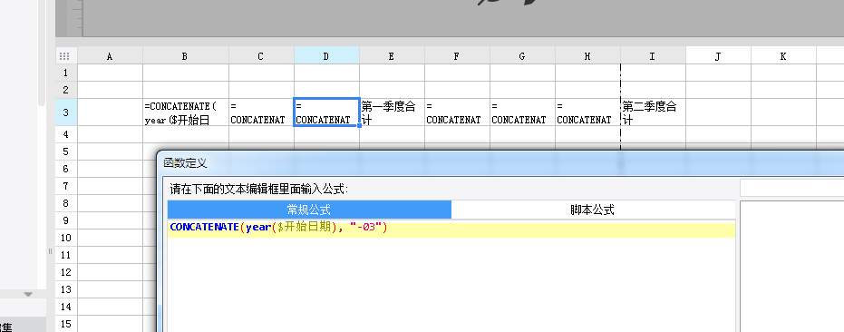This screenshot has width=844, height=332.
Task: Click the select-all corner grid icon
Action: [64, 56]
